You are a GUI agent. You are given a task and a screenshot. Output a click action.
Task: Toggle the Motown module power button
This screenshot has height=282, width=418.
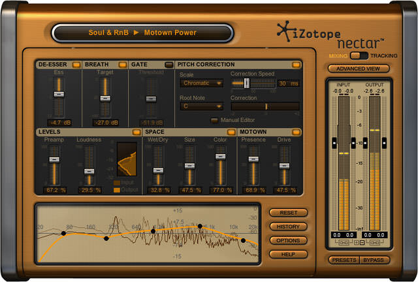(x=296, y=133)
